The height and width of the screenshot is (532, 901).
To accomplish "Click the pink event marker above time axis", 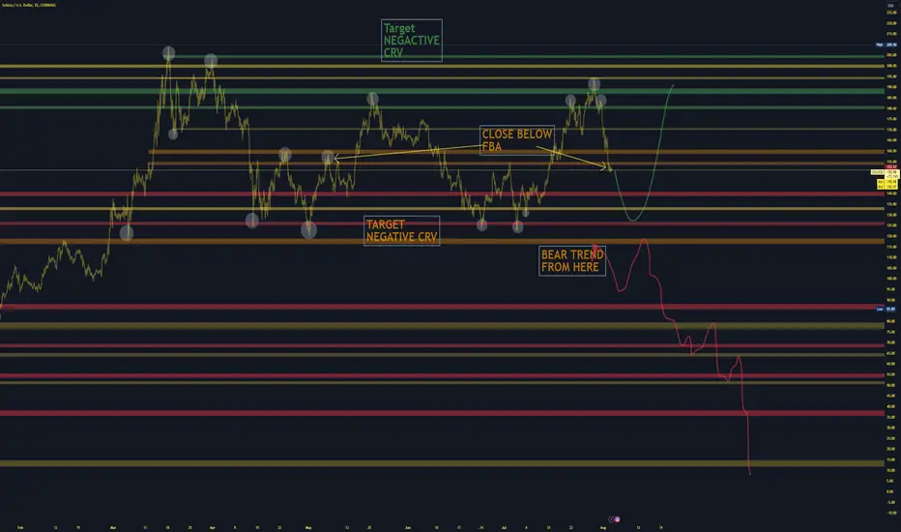I will pyautogui.click(x=617, y=519).
